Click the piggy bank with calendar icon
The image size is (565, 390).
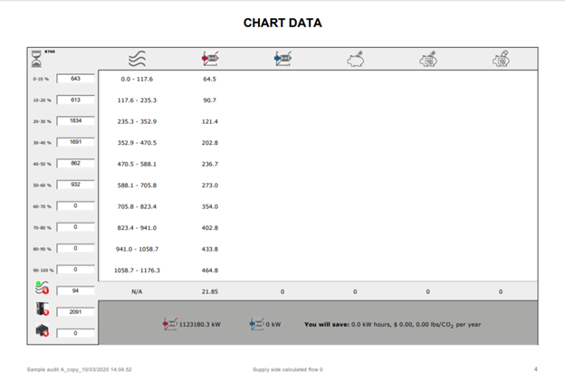(428, 59)
